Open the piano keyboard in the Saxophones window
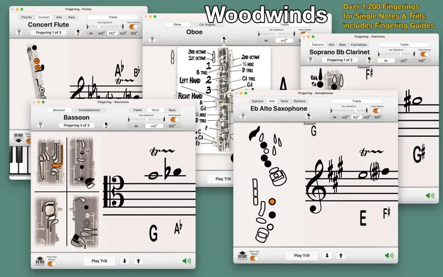This screenshot has height=277, width=443. (x=243, y=255)
